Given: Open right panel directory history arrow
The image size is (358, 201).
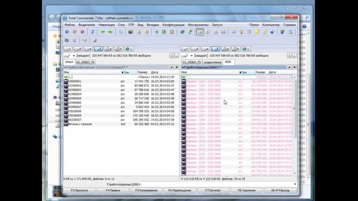Looking at the screenshot, I should pyautogui.click(x=294, y=67).
